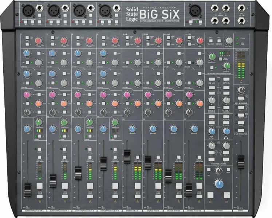272x218 pixels.
Task: Click the Talk Level grey knob
Action: [x=229, y=40]
